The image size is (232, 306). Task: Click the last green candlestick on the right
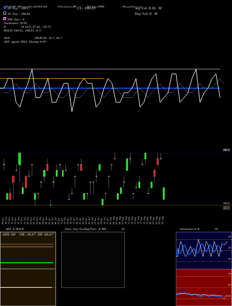pos(164,193)
